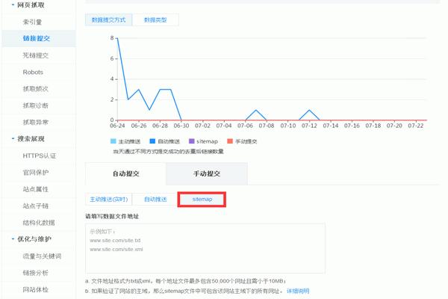Open 链接分析 in the sidebar
Image resolution: width=448 pixels, height=299 pixels.
[x=36, y=273]
